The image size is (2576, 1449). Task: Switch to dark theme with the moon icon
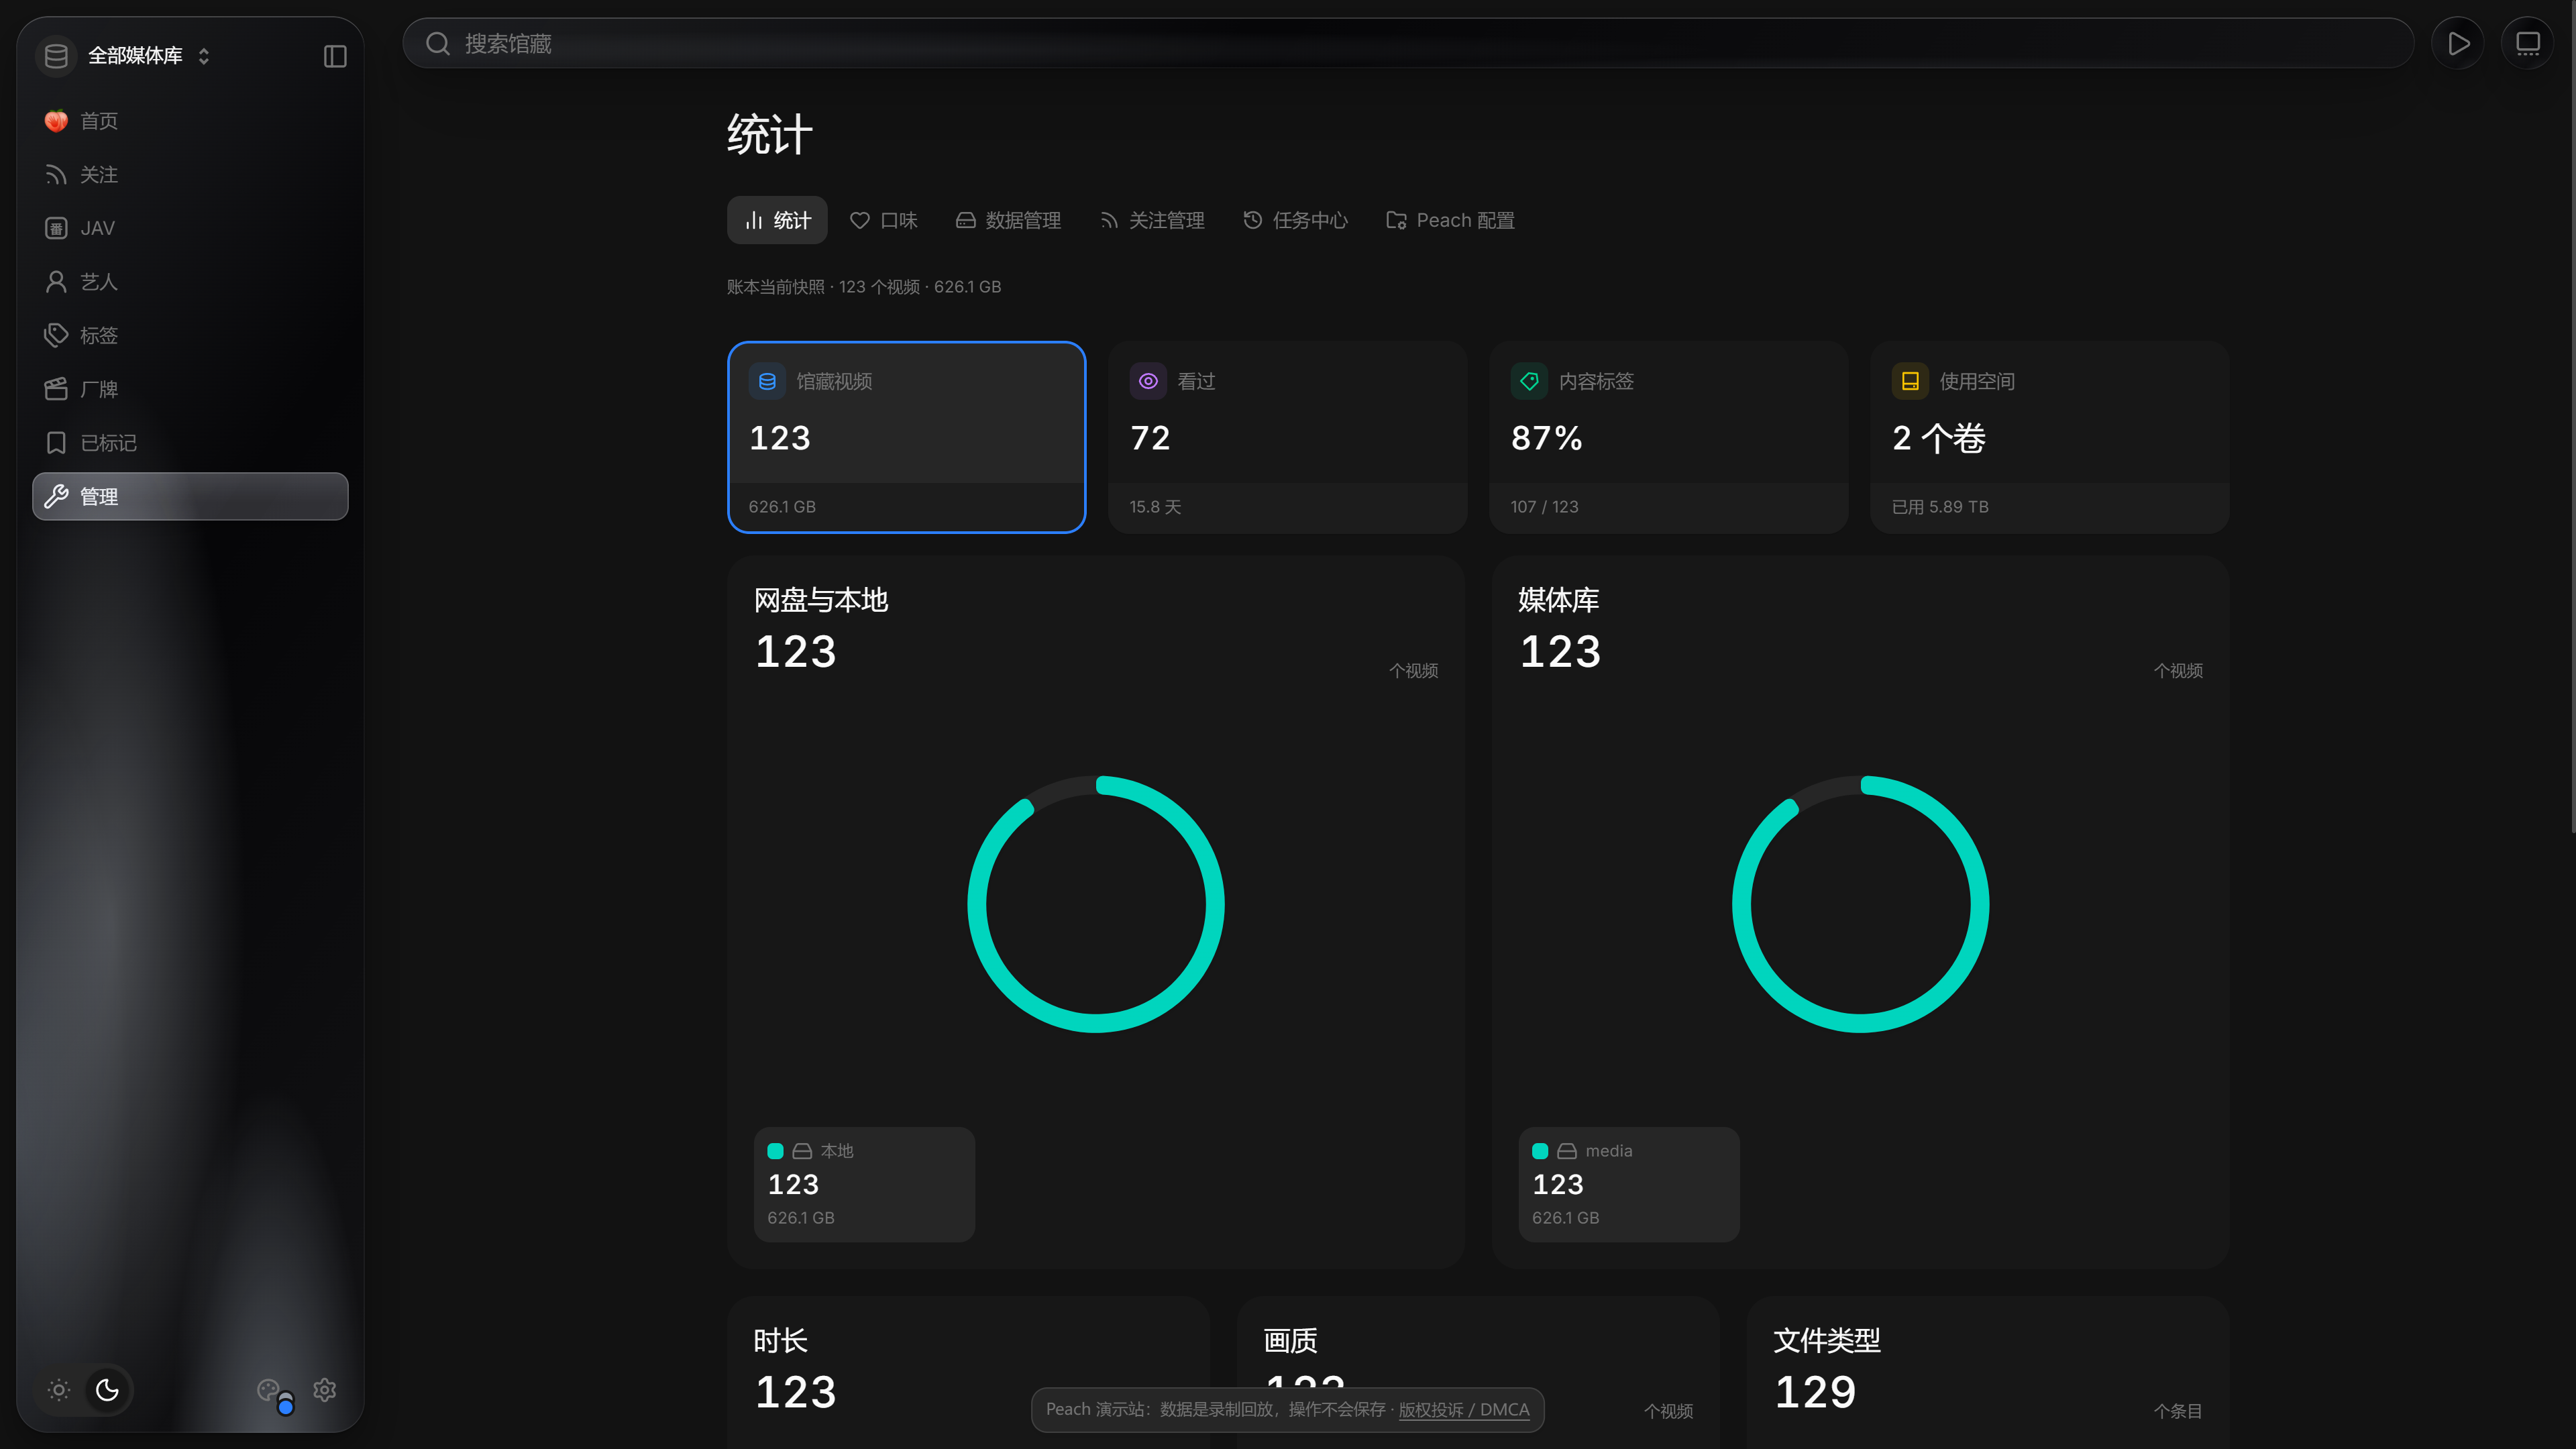107,1389
